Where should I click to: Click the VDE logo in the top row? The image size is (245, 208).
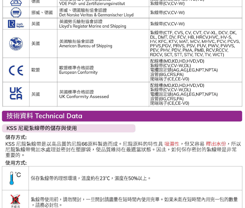pos(16,3)
